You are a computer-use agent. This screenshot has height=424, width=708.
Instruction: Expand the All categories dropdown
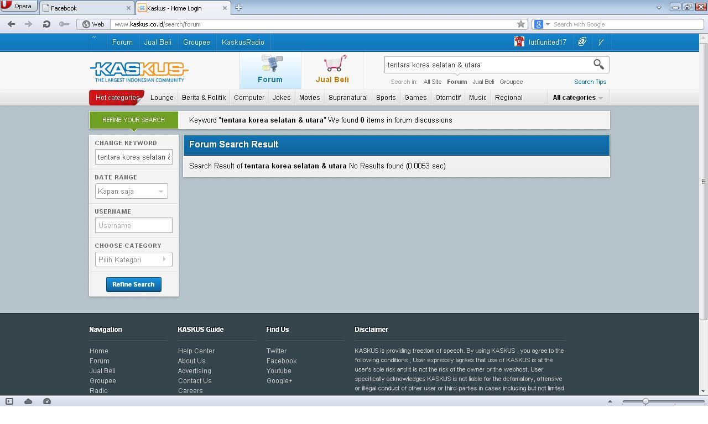click(577, 98)
